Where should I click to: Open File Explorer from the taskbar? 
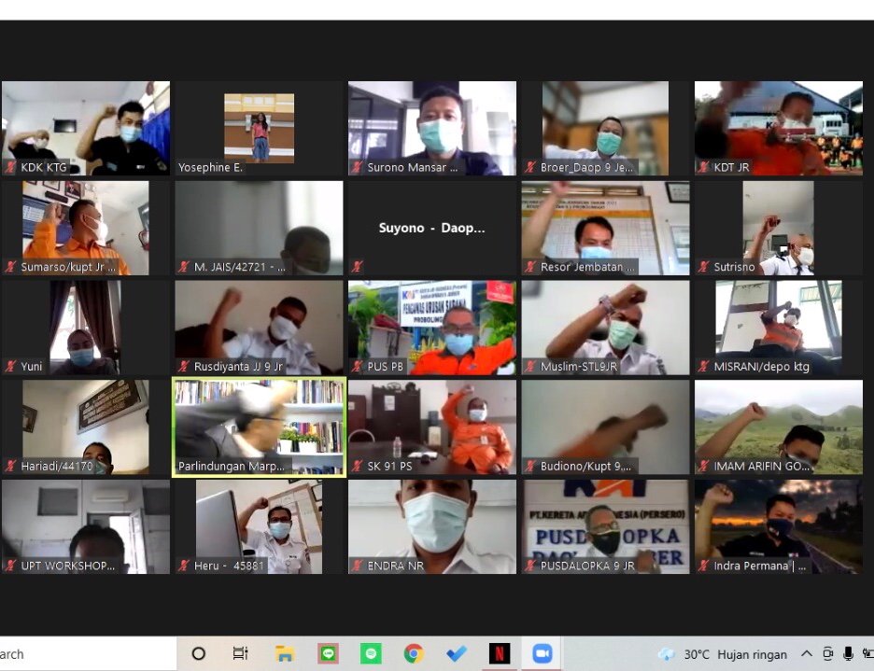pos(285,653)
